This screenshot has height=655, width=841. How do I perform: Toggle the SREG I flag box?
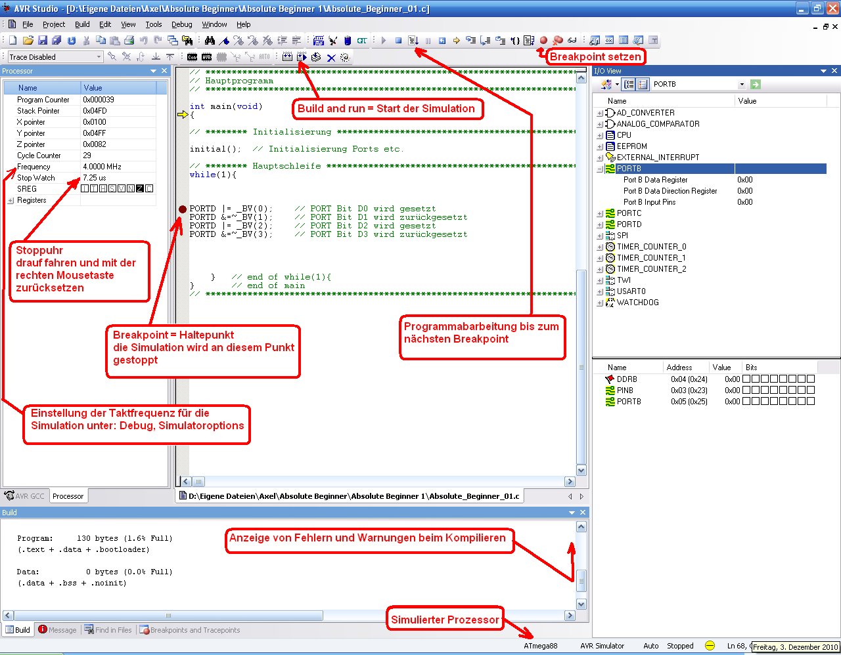[85, 189]
